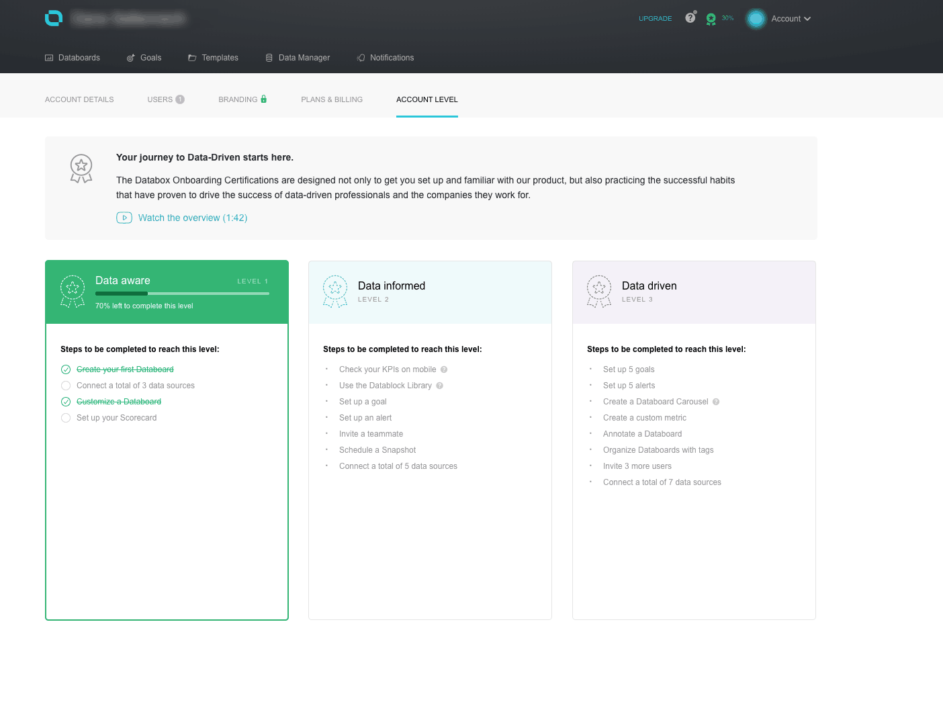Click the Upgrade link
The width and height of the screenshot is (943, 704).
pyautogui.click(x=655, y=19)
